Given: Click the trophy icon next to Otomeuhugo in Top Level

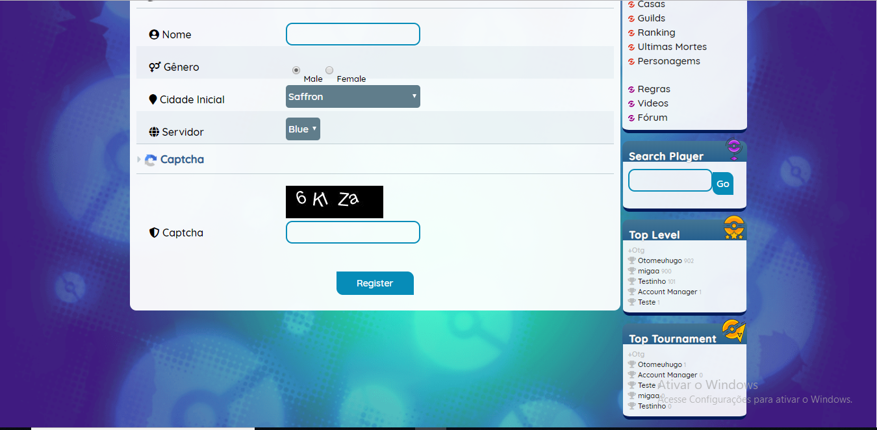Looking at the screenshot, I should 631,260.
